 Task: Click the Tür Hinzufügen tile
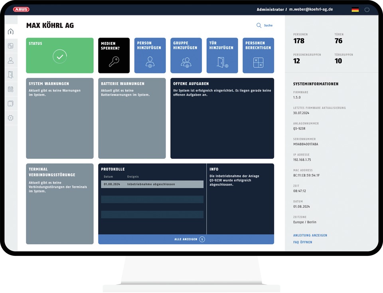click(x=222, y=55)
